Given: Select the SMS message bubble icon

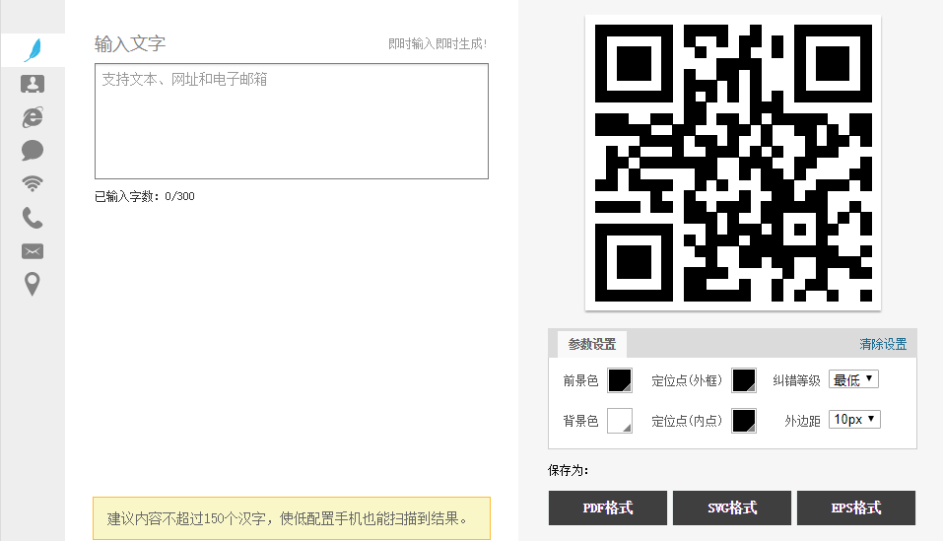Looking at the screenshot, I should pyautogui.click(x=33, y=150).
